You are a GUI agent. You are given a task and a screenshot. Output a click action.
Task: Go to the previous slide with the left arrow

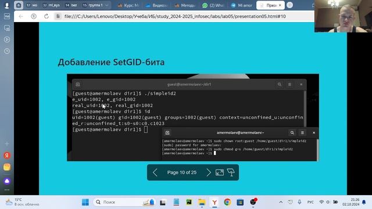point(155,172)
